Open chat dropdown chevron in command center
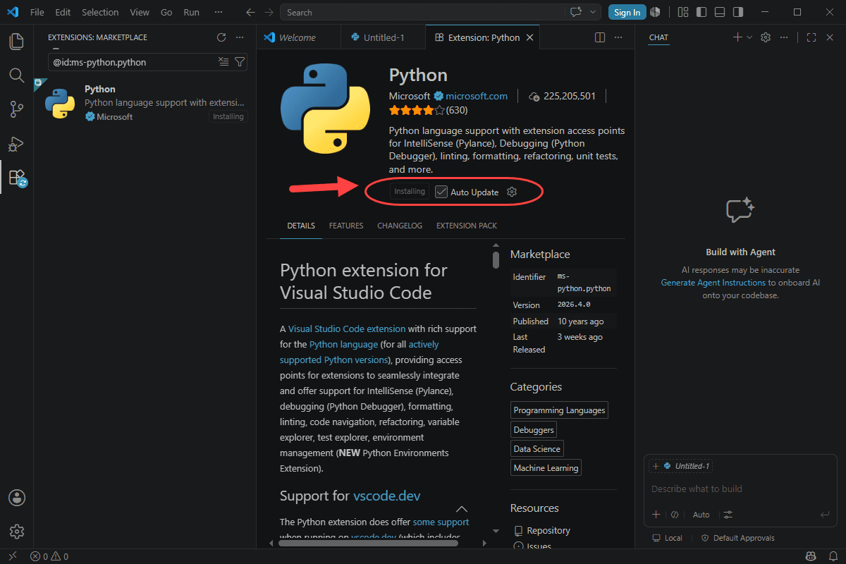The image size is (846, 564). tap(594, 12)
